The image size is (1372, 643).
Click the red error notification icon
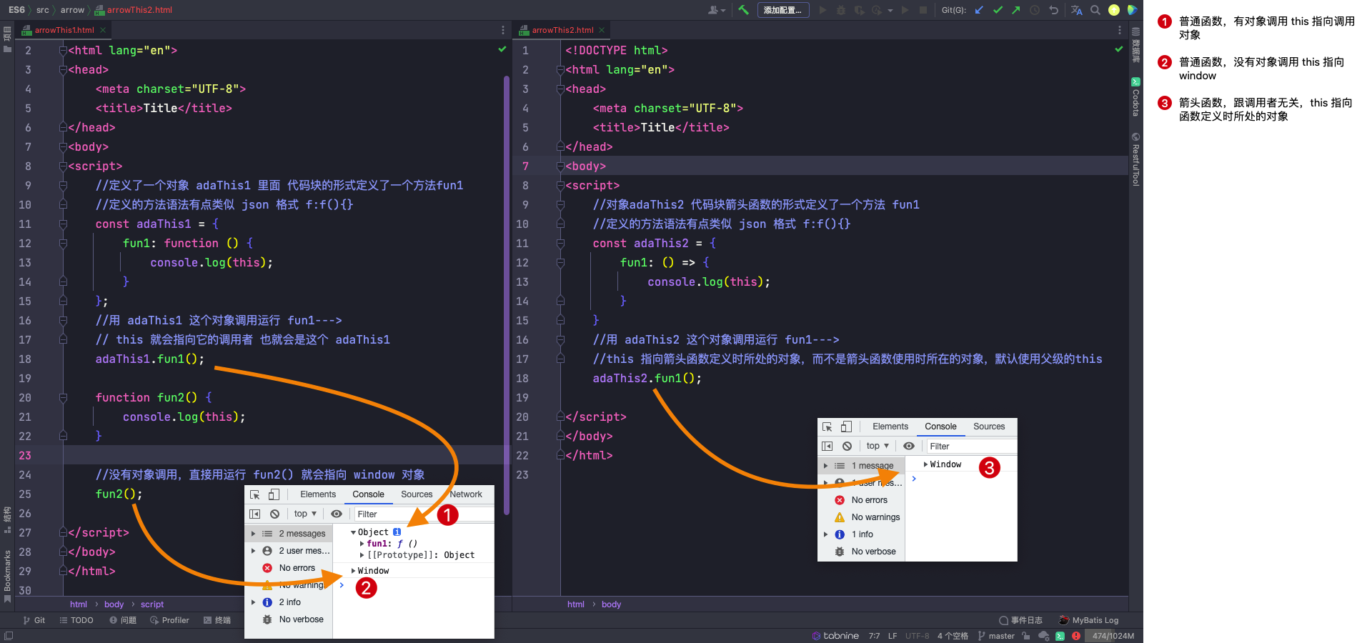(1076, 636)
